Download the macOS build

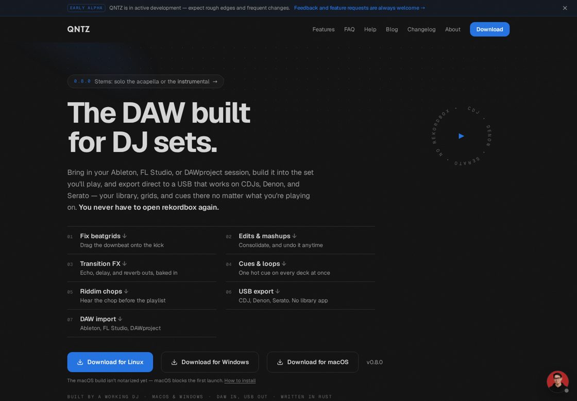(312, 362)
